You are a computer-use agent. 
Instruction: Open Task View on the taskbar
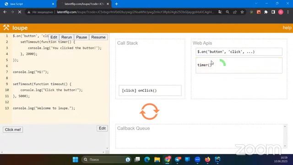(x=137, y=159)
